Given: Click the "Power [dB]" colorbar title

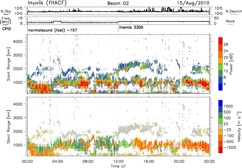Looking at the screenshot, I should pyautogui.click(x=231, y=64).
